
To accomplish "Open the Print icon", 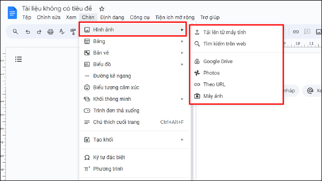I will click(51, 32).
